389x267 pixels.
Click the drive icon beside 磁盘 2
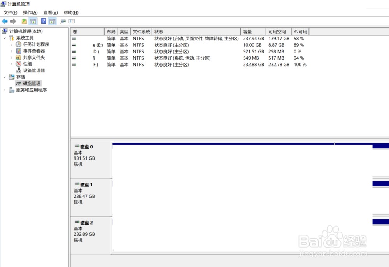coord(77,222)
